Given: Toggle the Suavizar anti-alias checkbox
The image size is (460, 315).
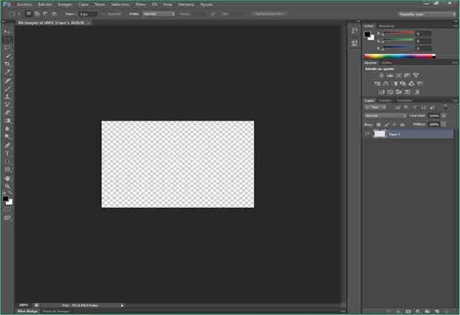Looking at the screenshot, I should pyautogui.click(x=103, y=13).
